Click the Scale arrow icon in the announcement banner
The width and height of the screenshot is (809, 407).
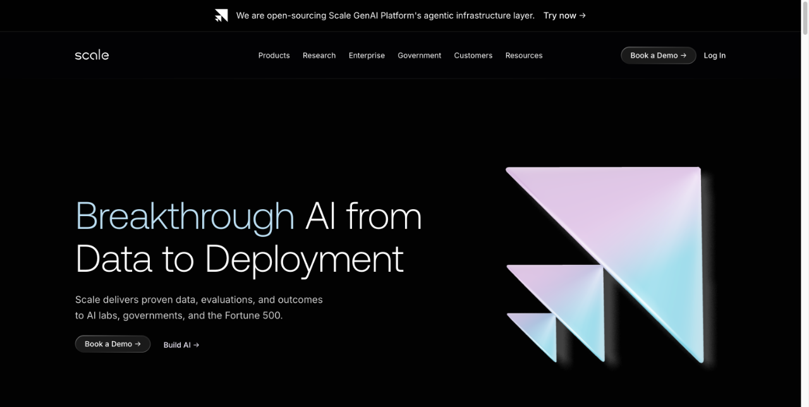(x=221, y=16)
